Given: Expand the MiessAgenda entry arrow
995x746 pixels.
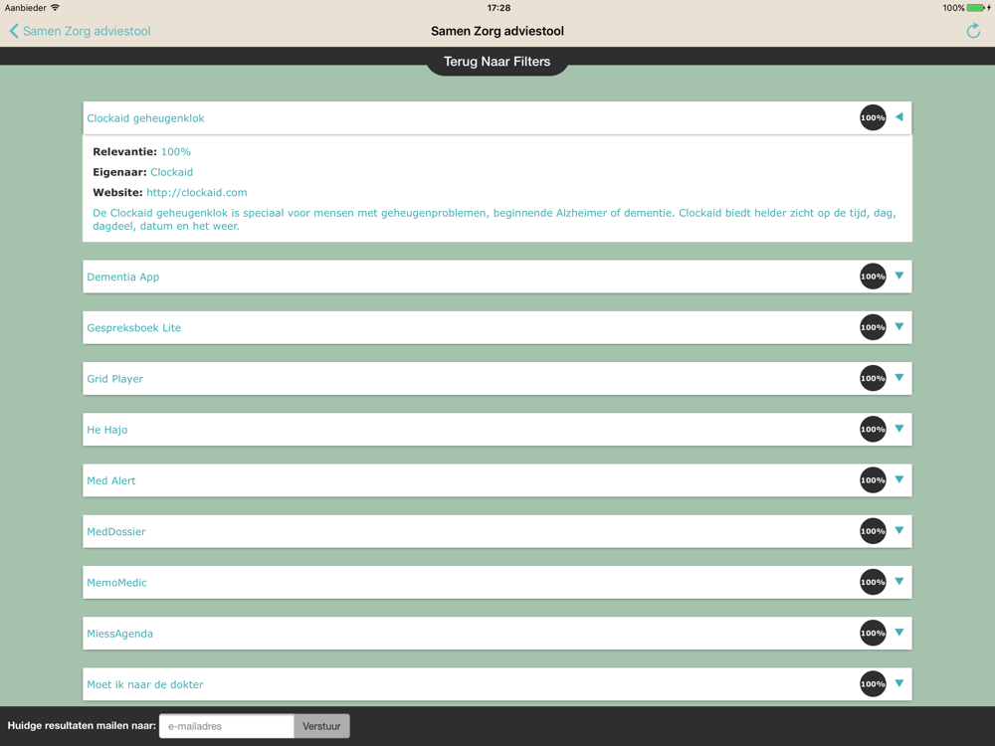Looking at the screenshot, I should click(x=899, y=632).
